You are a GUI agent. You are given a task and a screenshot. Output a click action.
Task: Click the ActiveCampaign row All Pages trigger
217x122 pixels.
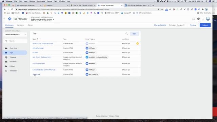91,48
